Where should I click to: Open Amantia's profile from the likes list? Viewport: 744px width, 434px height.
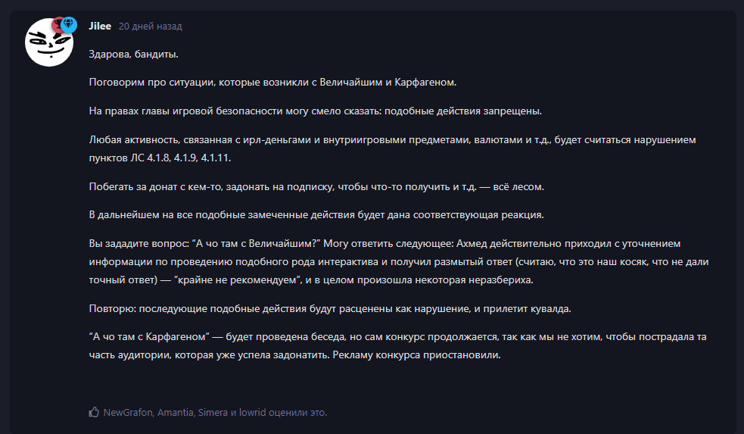[176, 412]
